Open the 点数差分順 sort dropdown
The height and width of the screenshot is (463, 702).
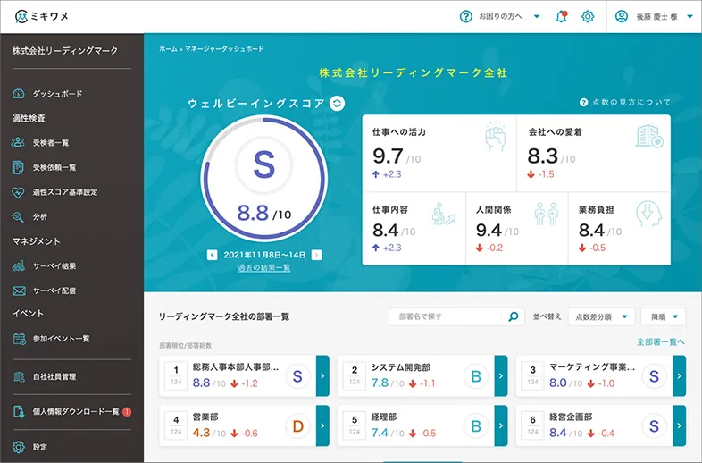point(601,316)
